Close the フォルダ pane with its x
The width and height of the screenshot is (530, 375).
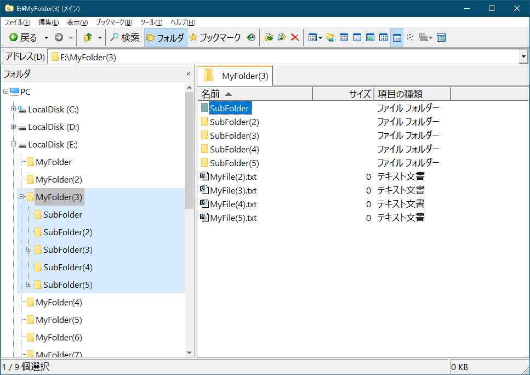[188, 73]
